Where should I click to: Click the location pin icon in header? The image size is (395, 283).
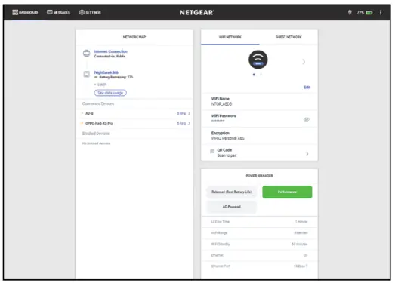[x=350, y=12]
